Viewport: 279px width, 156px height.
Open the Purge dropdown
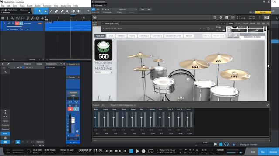220,27
